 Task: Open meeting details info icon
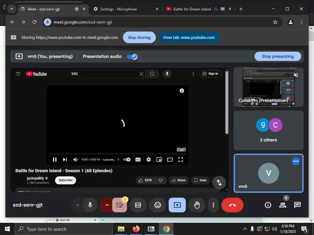pyautogui.click(x=268, y=205)
